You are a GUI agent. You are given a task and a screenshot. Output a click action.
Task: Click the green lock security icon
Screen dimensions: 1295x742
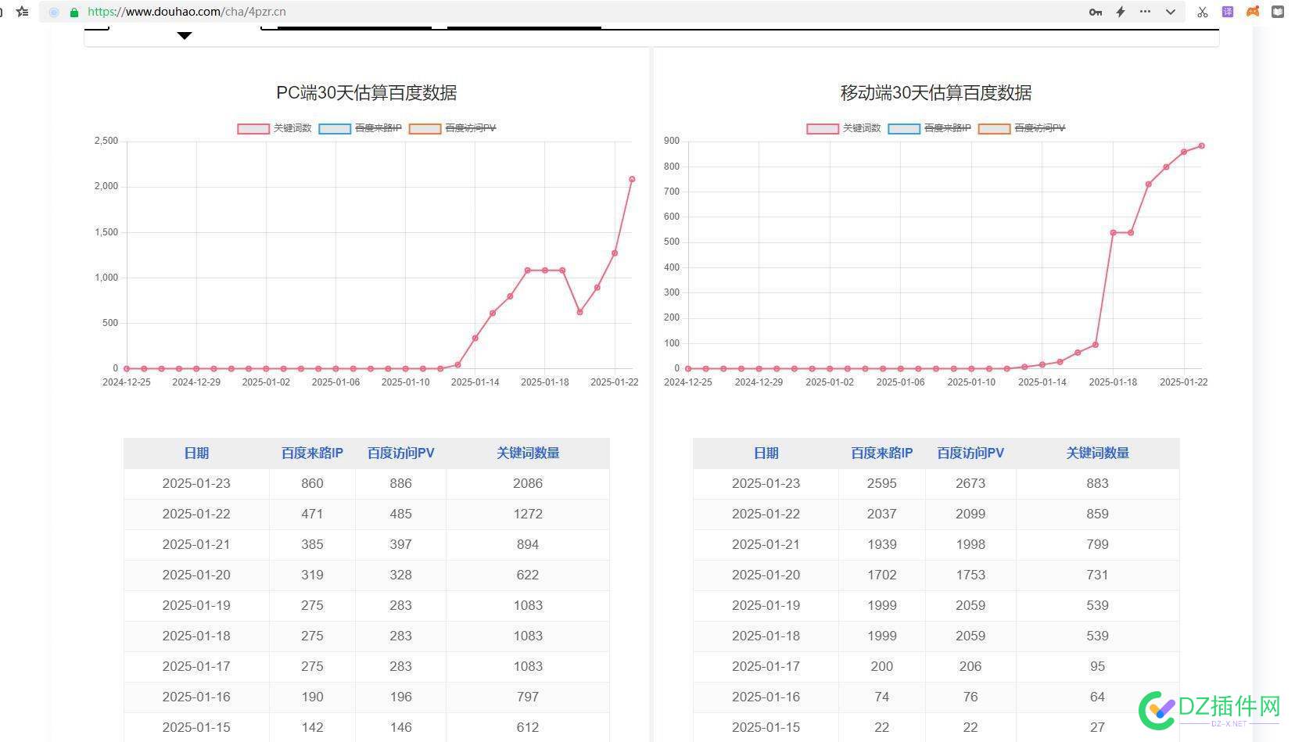[74, 13]
